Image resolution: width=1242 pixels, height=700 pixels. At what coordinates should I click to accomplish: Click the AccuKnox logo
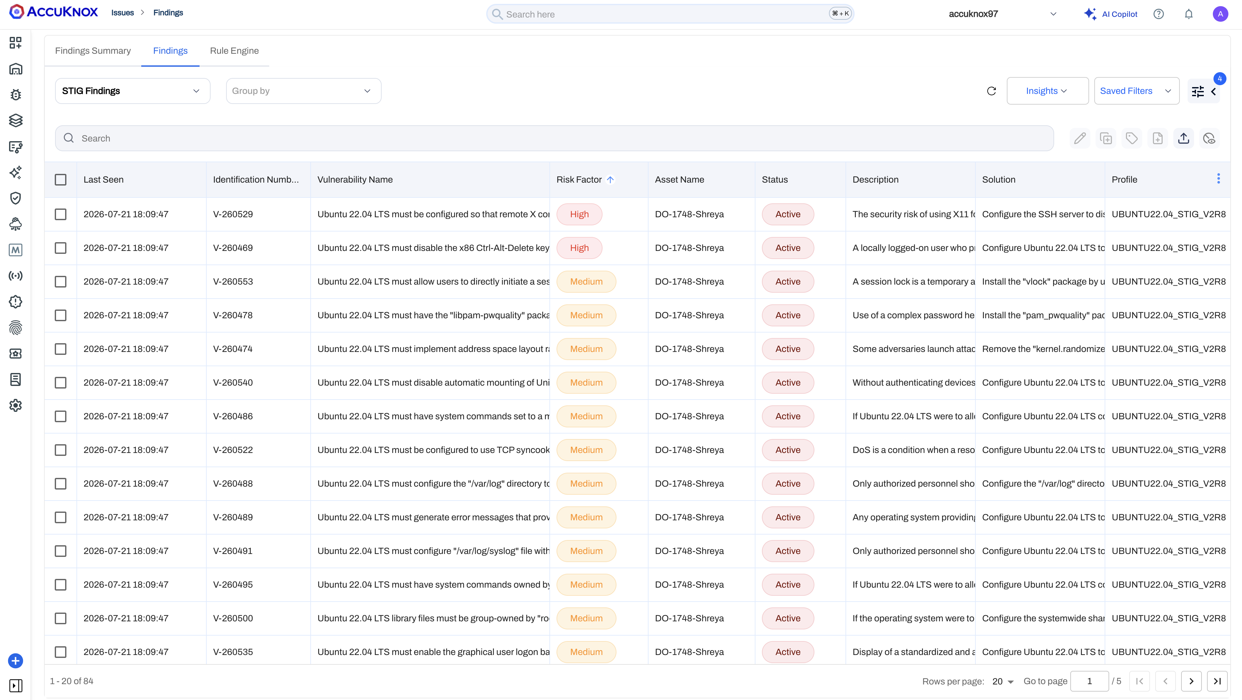53,12
